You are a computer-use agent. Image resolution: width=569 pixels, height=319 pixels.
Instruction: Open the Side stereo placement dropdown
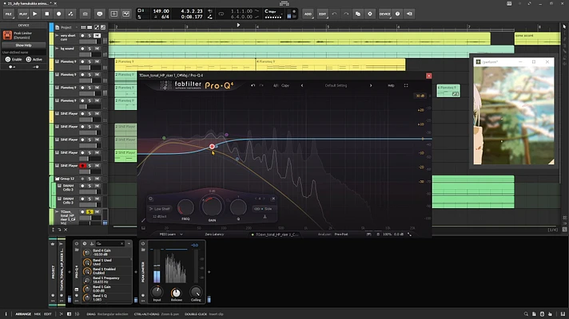(263, 209)
